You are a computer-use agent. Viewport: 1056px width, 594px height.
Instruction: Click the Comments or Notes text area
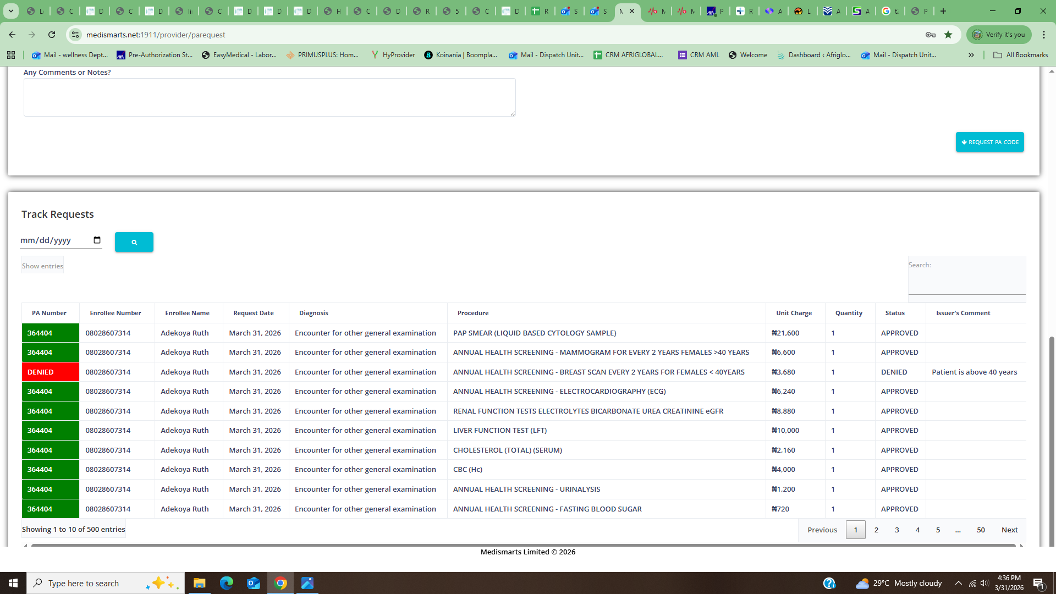point(269,97)
